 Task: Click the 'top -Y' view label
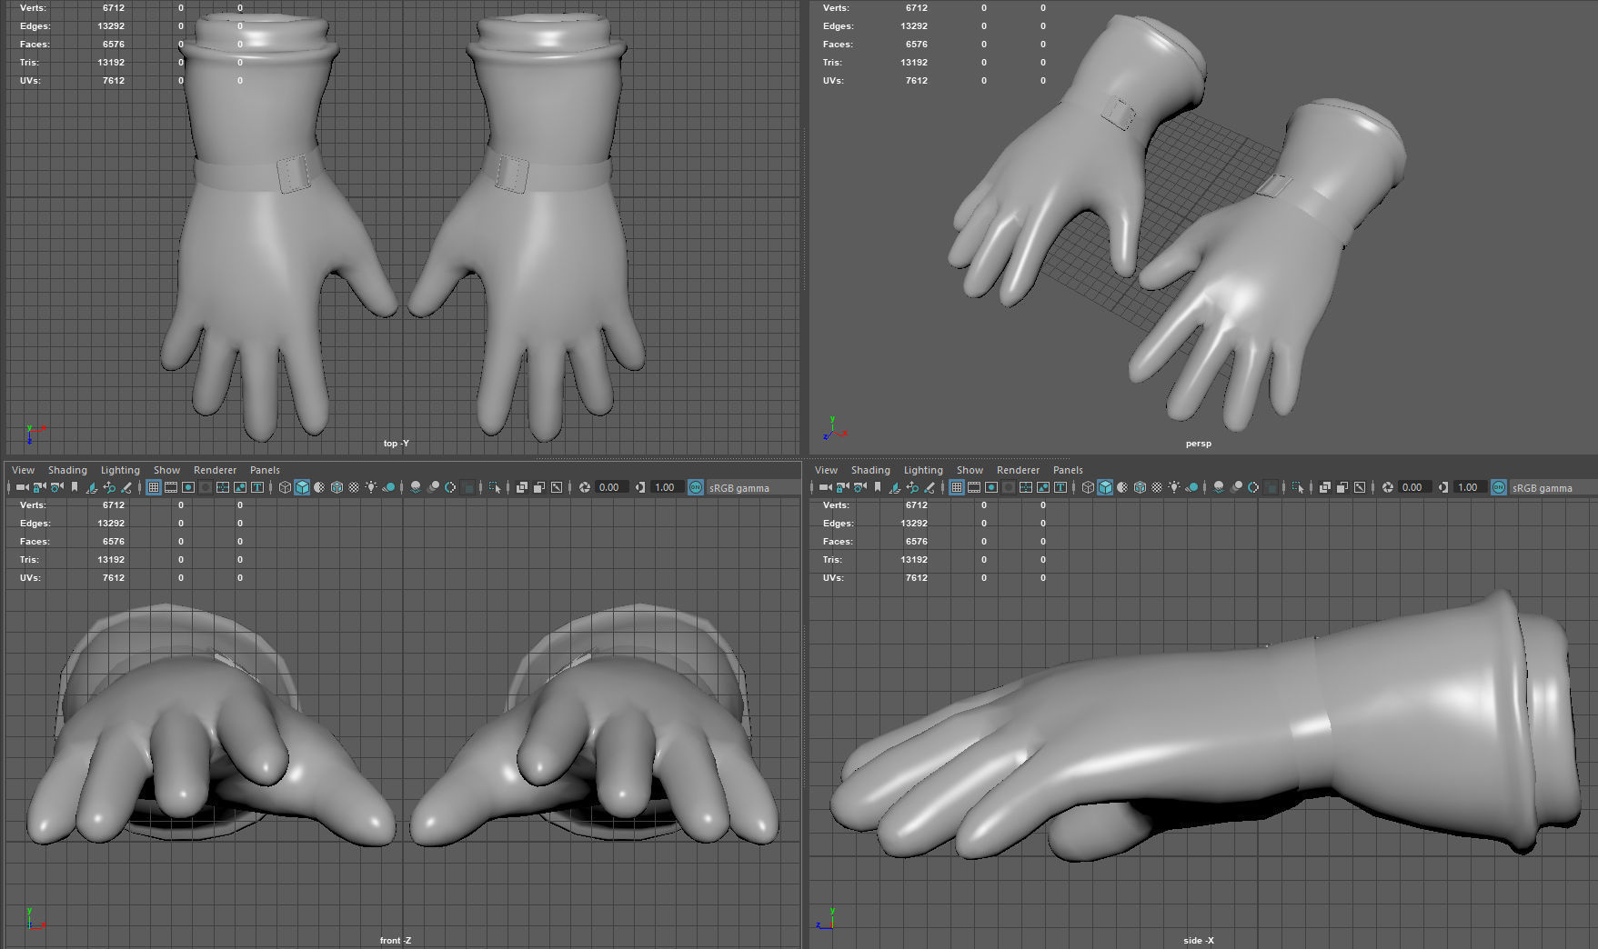(397, 444)
